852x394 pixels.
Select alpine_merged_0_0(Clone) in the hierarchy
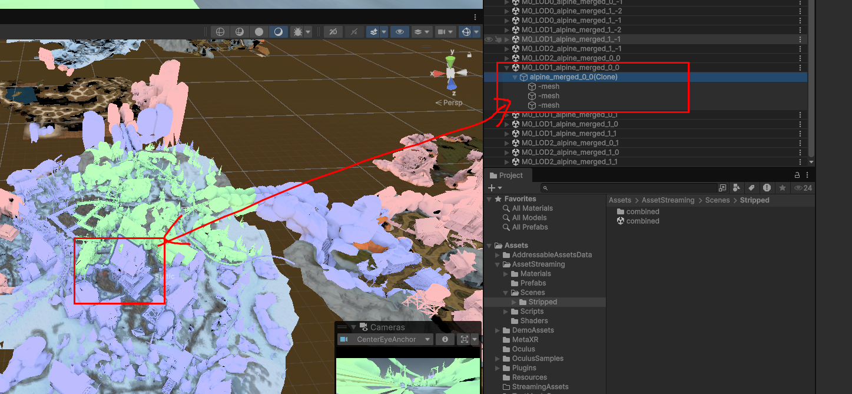(x=573, y=77)
